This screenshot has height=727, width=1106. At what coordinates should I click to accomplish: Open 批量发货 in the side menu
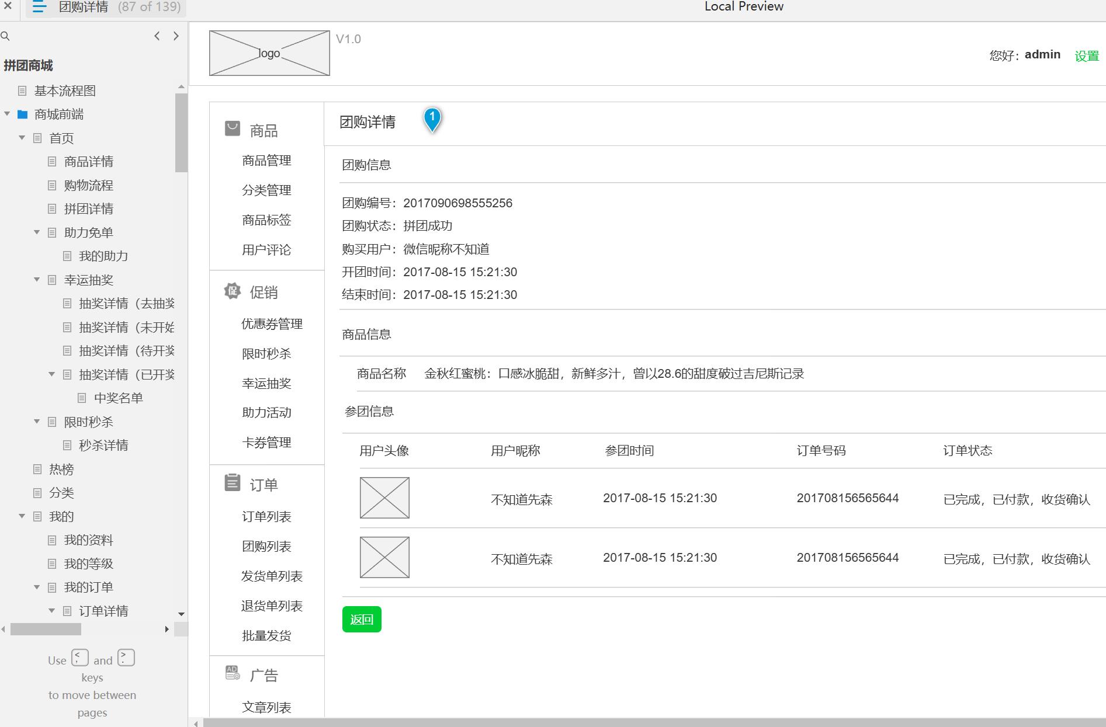tap(266, 636)
